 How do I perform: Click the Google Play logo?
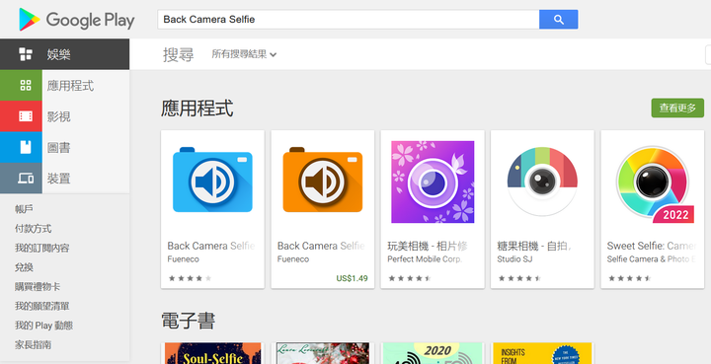77,20
